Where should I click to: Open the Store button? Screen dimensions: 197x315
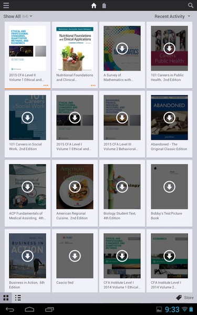[x=185, y=298]
